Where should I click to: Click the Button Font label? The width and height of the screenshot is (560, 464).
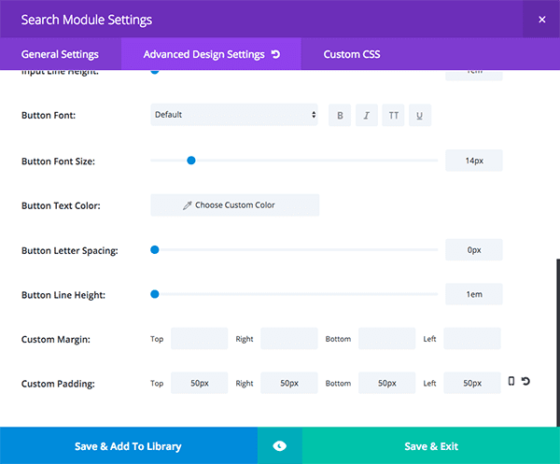[x=49, y=116]
